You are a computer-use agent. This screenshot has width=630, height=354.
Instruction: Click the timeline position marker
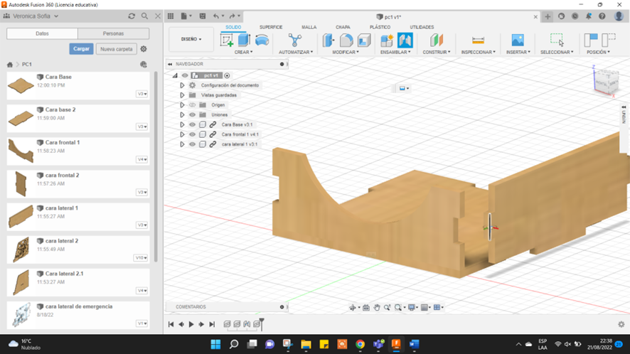coord(262,324)
